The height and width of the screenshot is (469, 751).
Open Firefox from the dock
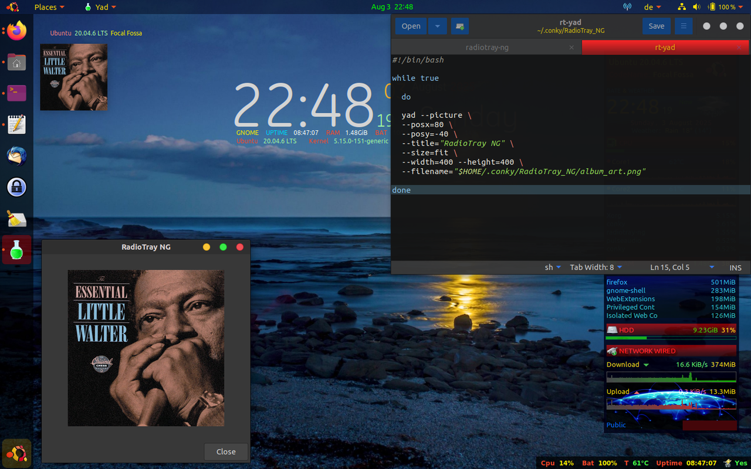click(16, 30)
